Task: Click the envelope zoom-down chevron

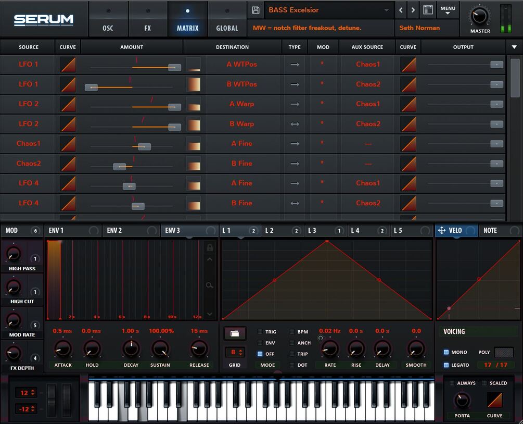Action: point(210,314)
